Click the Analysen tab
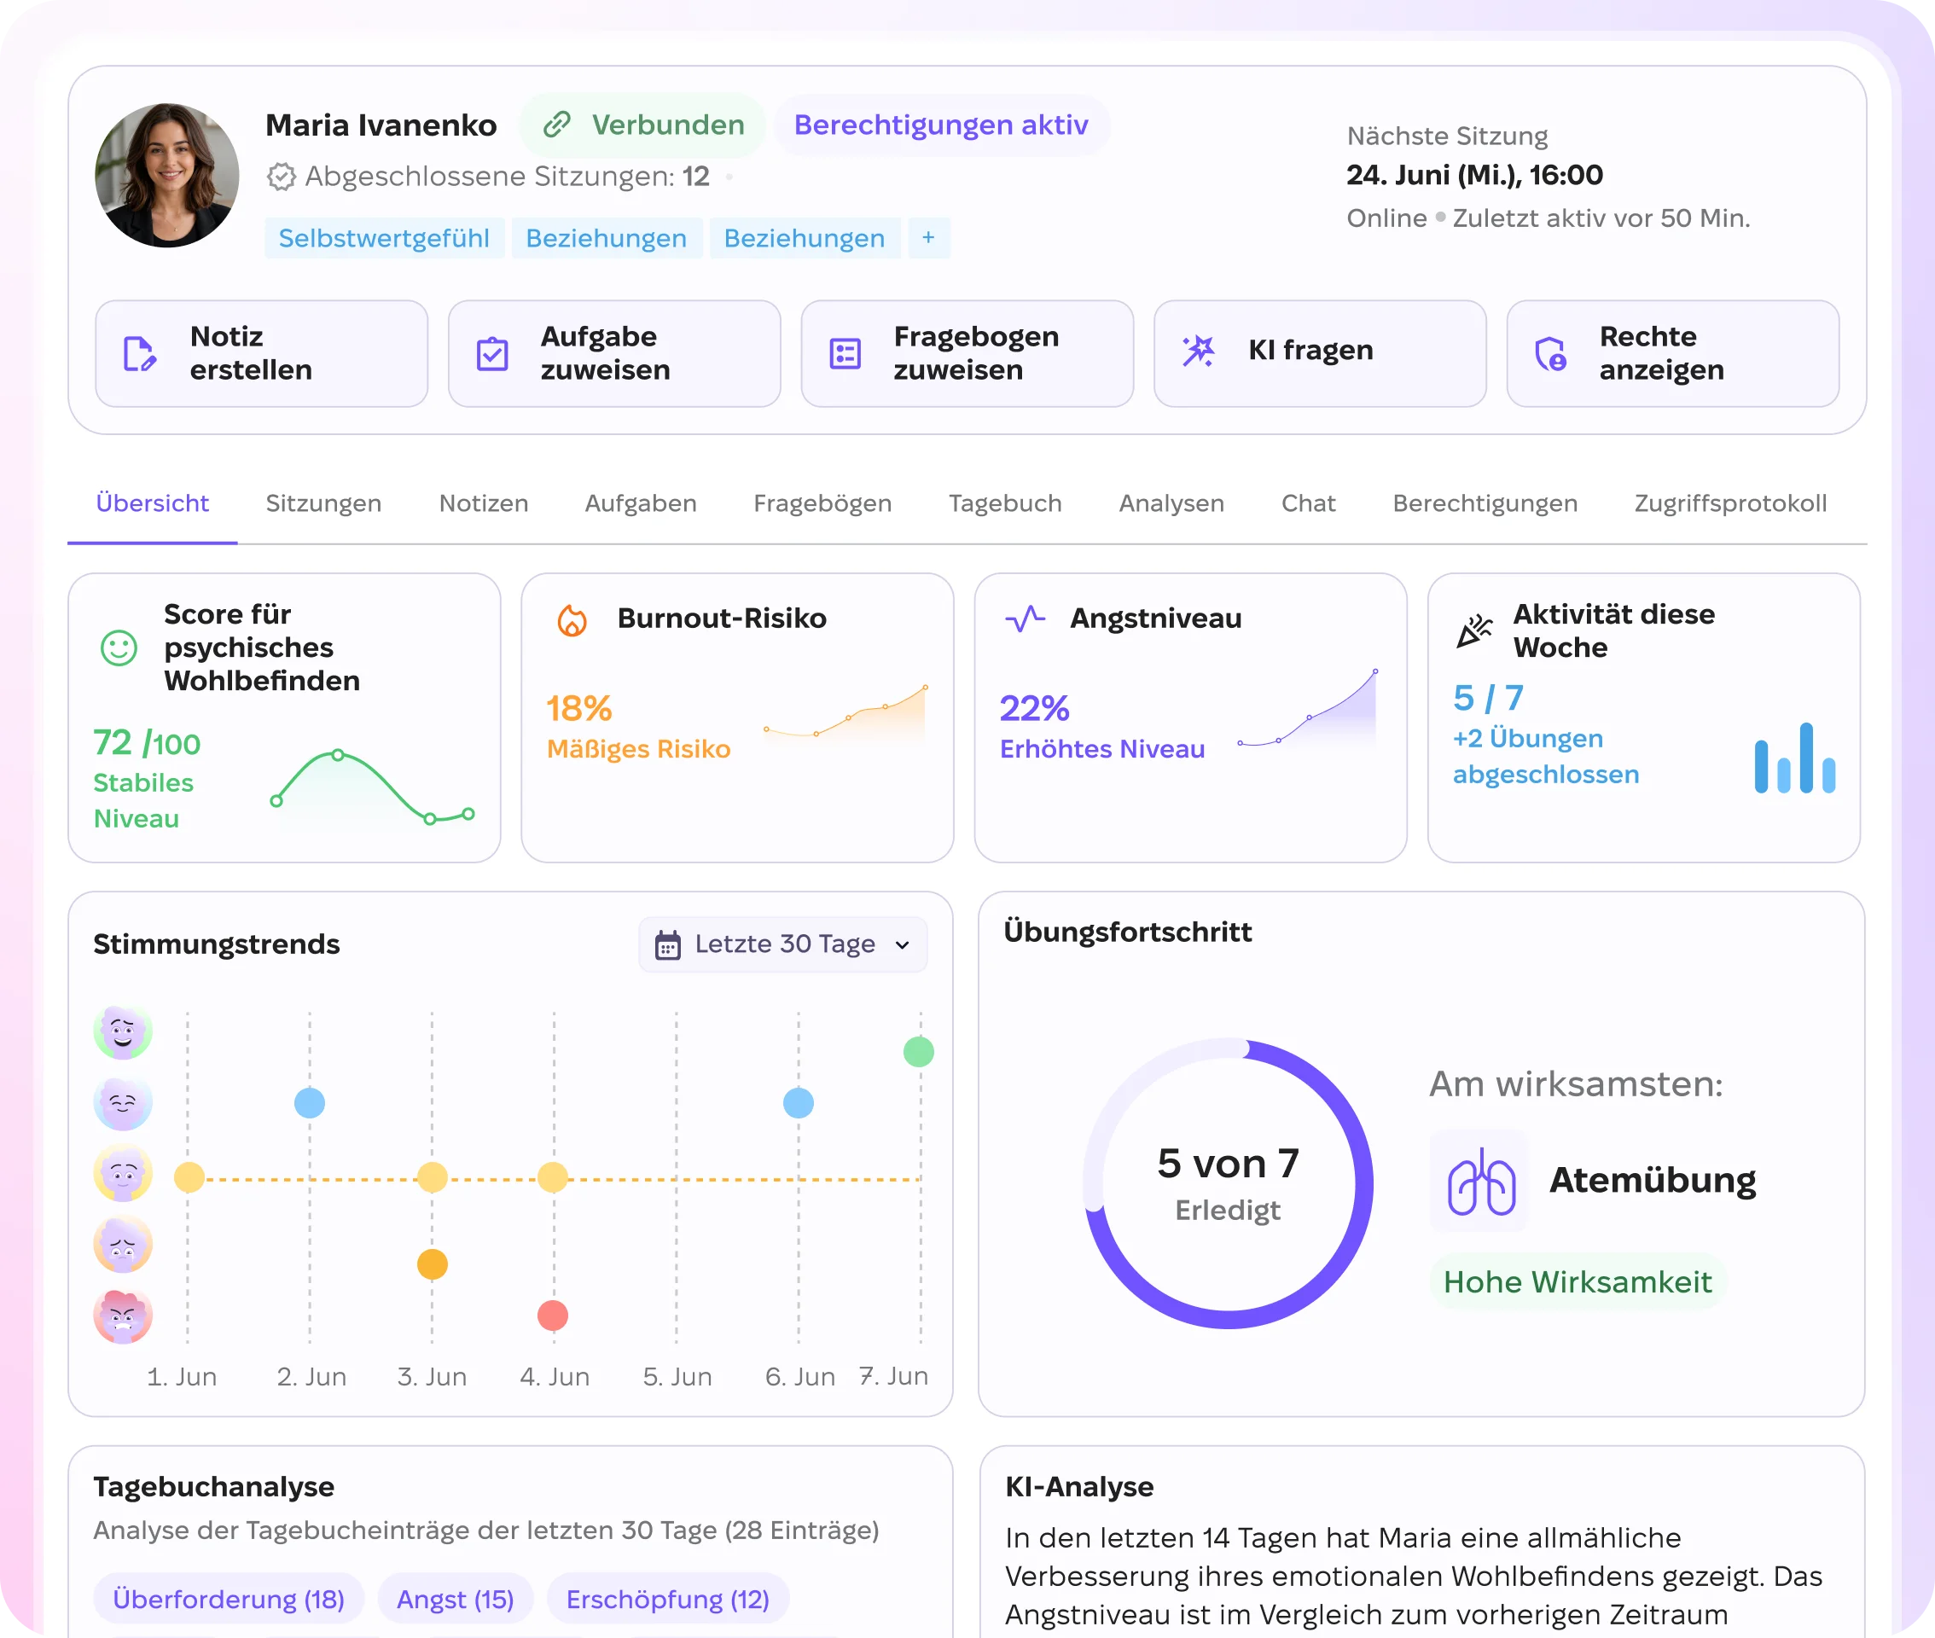 click(1171, 503)
